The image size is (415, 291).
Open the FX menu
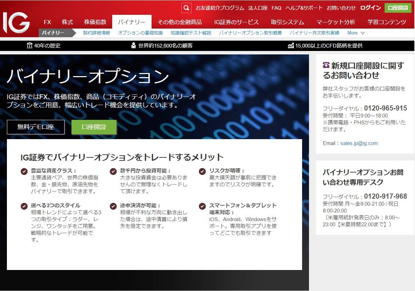coord(48,22)
